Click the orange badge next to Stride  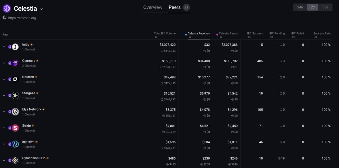pos(33,125)
